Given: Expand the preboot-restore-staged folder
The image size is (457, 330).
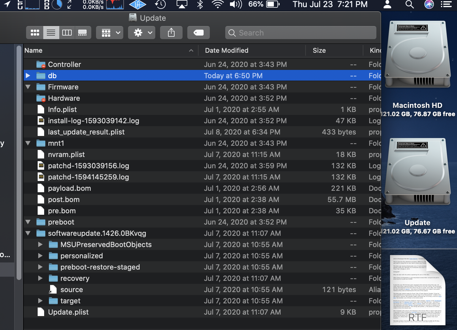Looking at the screenshot, I should pos(40,267).
